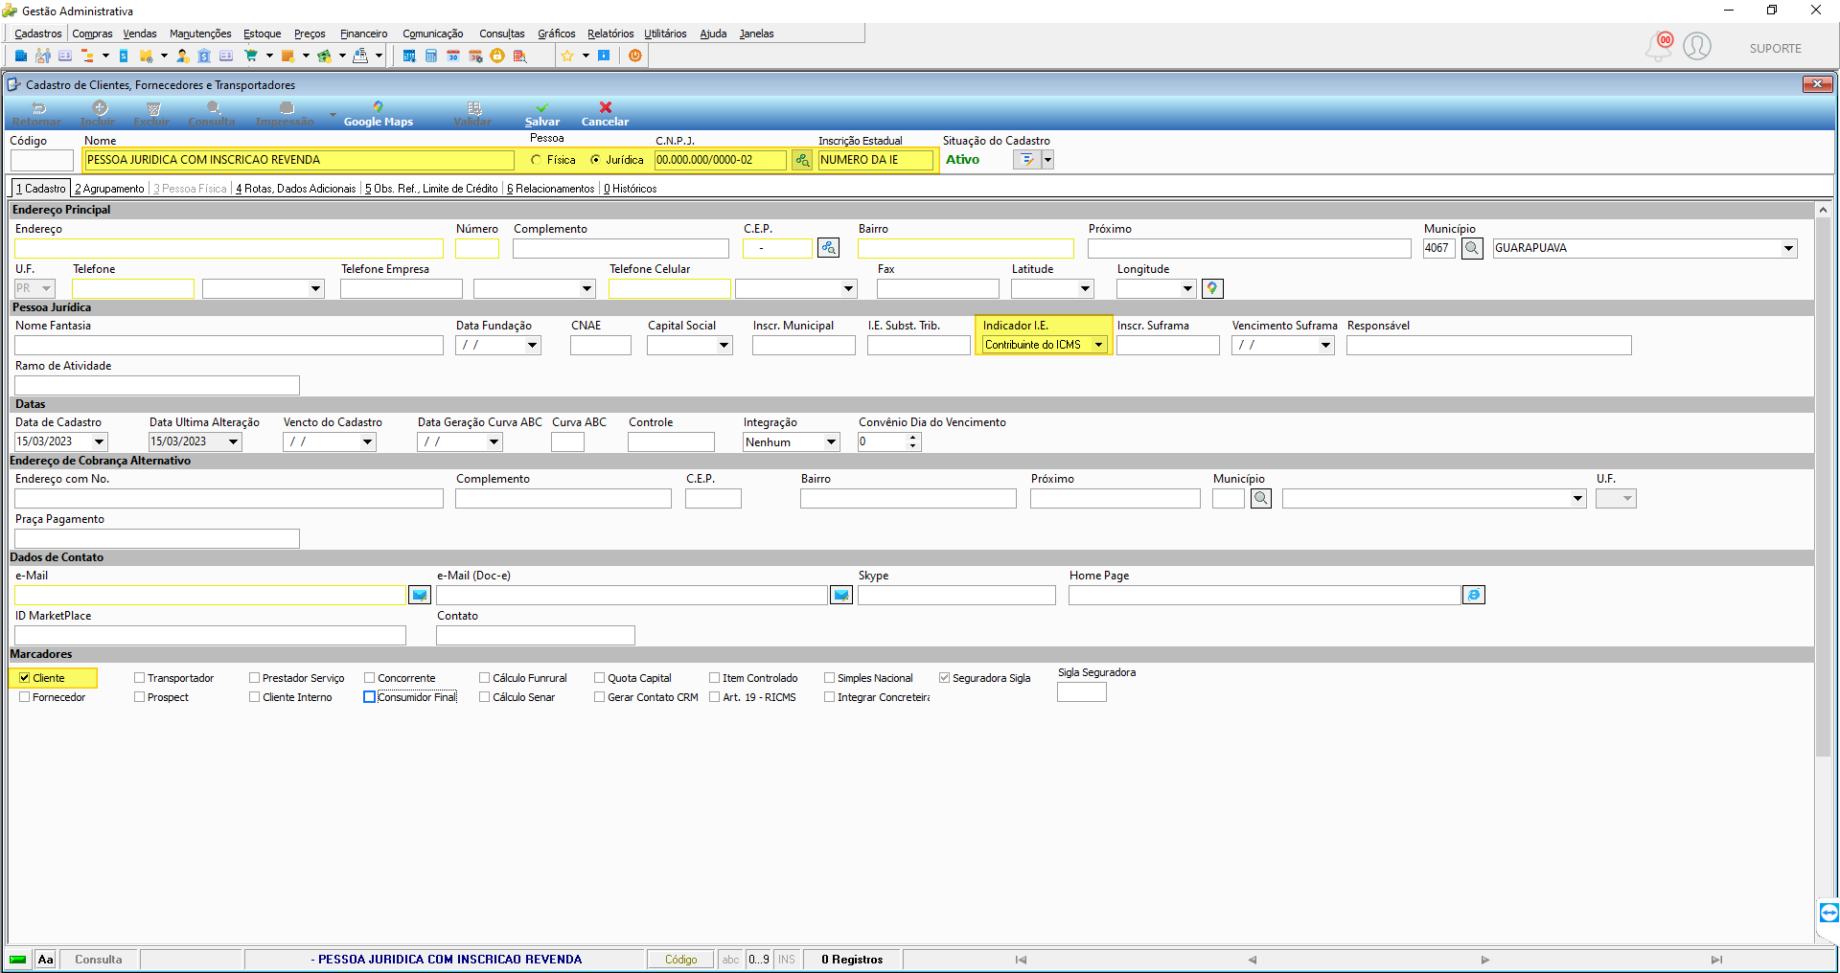The width and height of the screenshot is (1840, 973).
Task: Open the Relatórios menu
Action: coord(610,34)
